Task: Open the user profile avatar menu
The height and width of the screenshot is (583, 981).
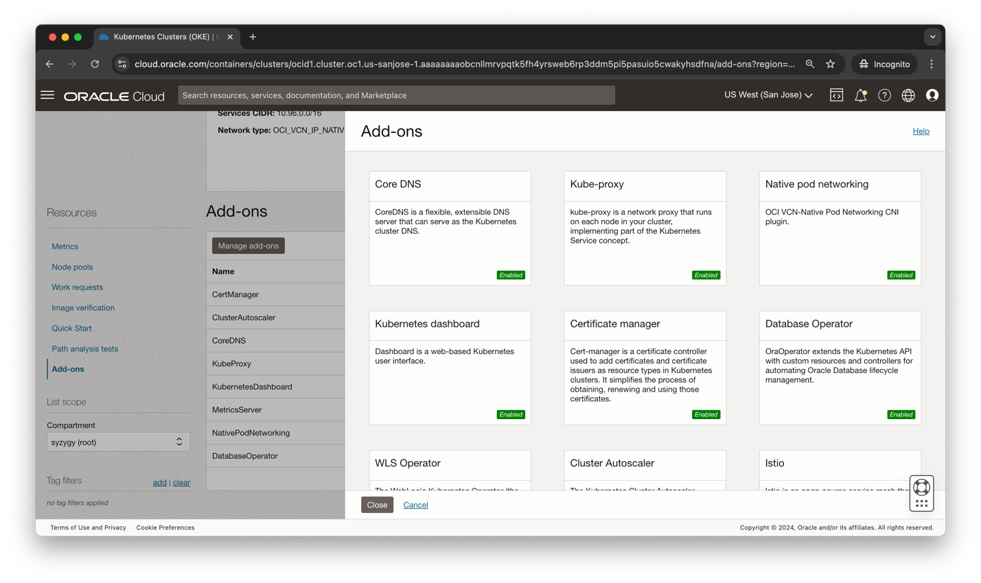Action: [932, 95]
